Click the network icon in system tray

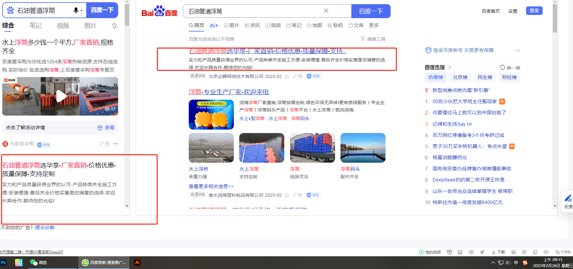click(x=501, y=263)
